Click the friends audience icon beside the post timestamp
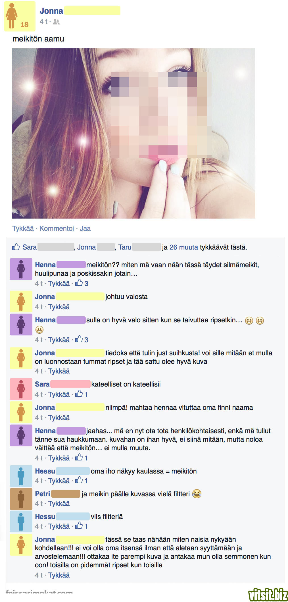The height and width of the screenshot is (602, 288). 56,22
